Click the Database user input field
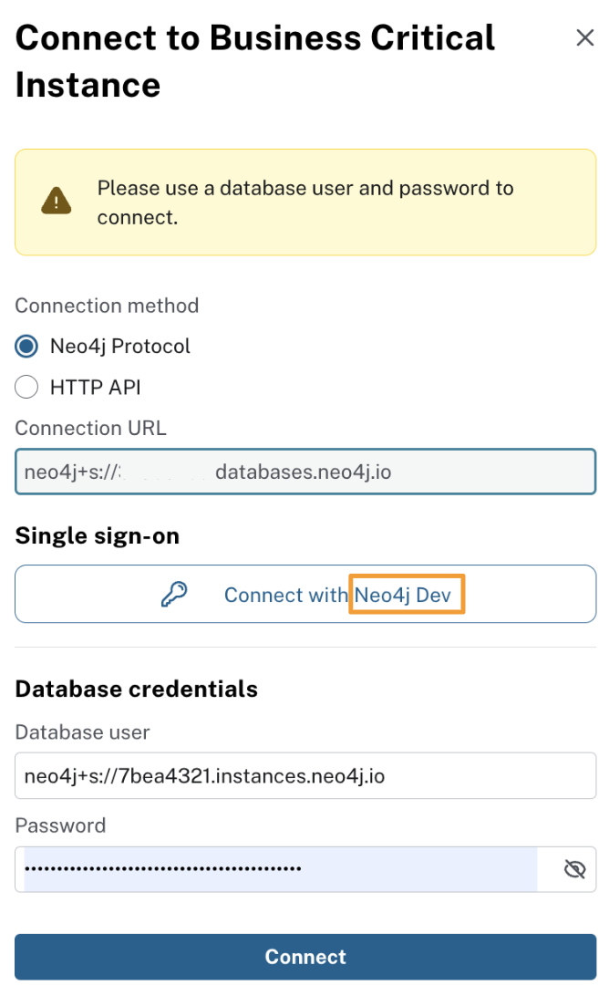Image resolution: width=609 pixels, height=996 pixels. tap(305, 775)
